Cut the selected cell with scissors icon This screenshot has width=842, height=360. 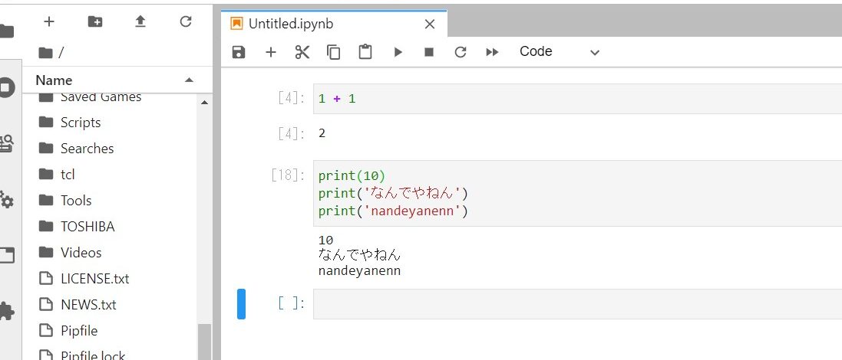[x=302, y=52]
